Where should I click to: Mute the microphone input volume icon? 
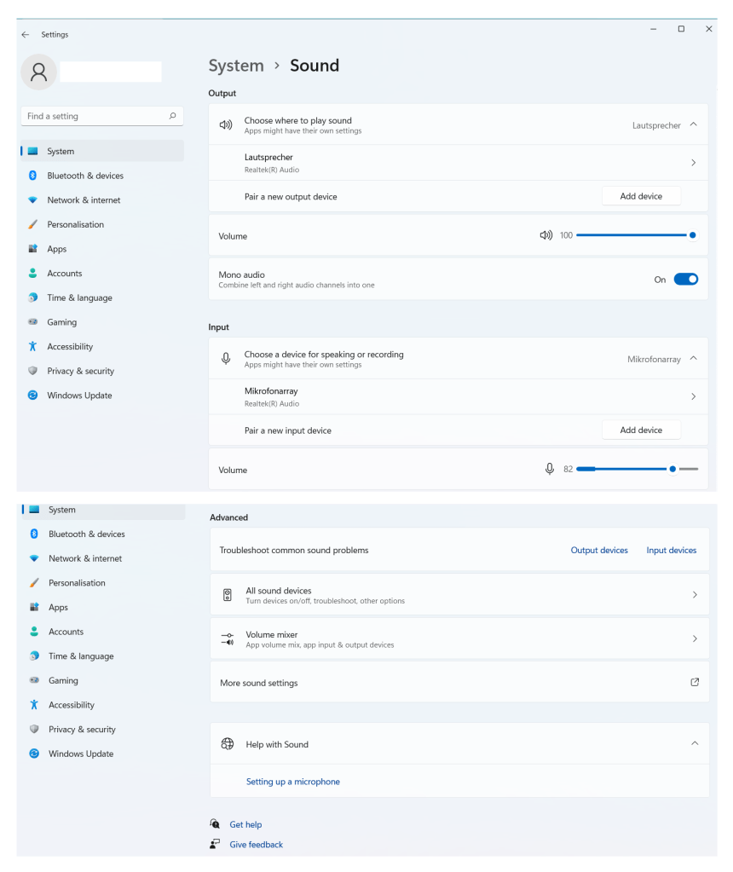click(550, 469)
